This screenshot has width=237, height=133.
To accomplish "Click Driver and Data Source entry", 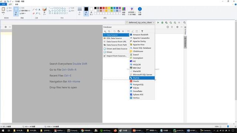I will (x=116, y=49).
